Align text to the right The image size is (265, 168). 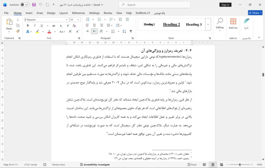click(101, 25)
